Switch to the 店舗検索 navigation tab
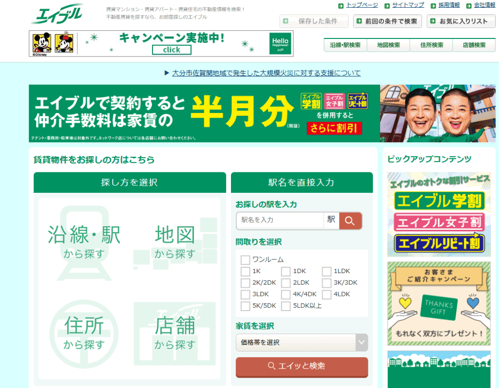 (x=474, y=45)
